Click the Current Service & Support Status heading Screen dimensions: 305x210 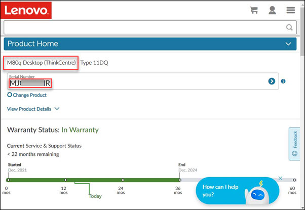[x=44, y=146]
